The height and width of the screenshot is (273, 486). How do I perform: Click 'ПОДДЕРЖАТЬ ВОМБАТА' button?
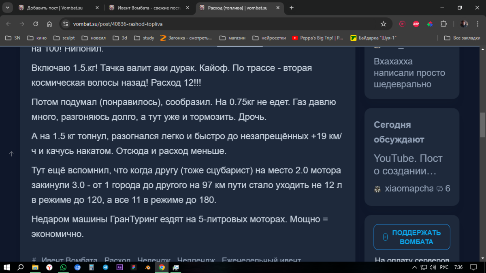412,237
